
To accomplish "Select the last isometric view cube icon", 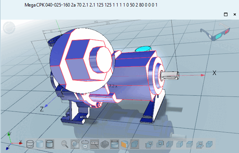I will coord(209,144).
